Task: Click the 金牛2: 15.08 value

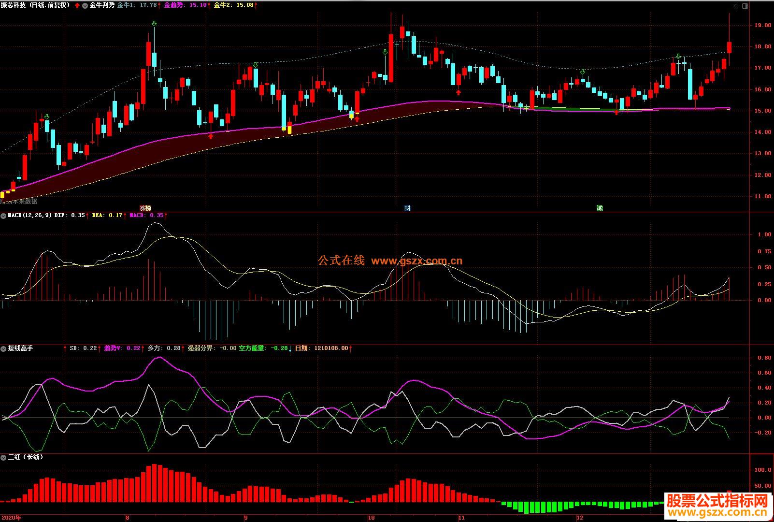Action: click(x=233, y=5)
